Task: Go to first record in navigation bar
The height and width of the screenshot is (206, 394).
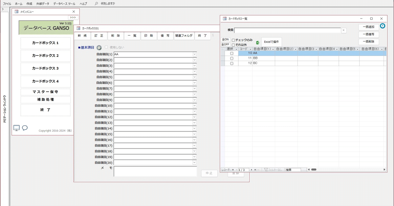Action: (233, 170)
